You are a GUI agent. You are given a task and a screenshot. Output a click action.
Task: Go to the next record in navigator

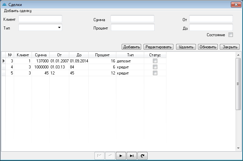[x=121, y=156]
